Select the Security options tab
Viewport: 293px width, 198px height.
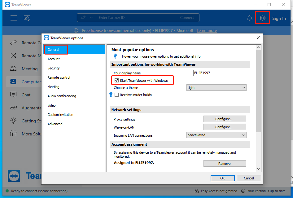(74, 68)
